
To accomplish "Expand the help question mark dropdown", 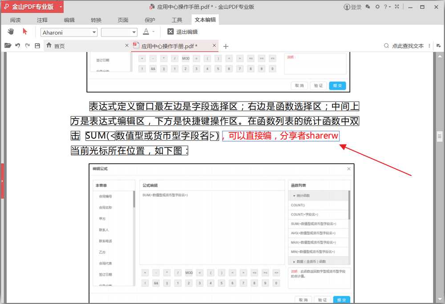I will tap(386, 7).
